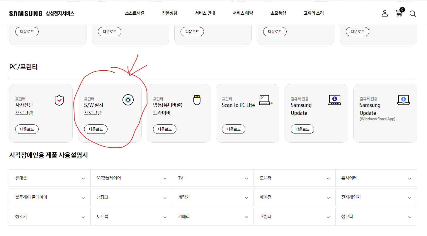The image size is (427, 236).
Task: Open the 고객의 소리 menu
Action: (314, 13)
